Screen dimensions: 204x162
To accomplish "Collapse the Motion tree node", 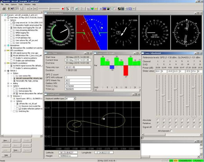I will coord(8,73).
